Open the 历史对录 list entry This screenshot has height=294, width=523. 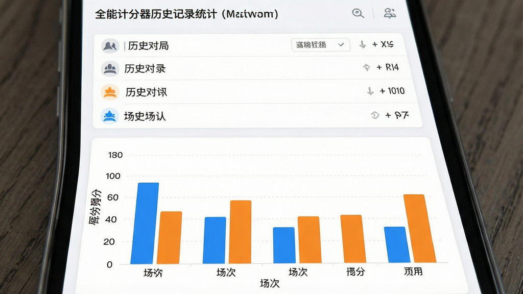[x=252, y=68]
